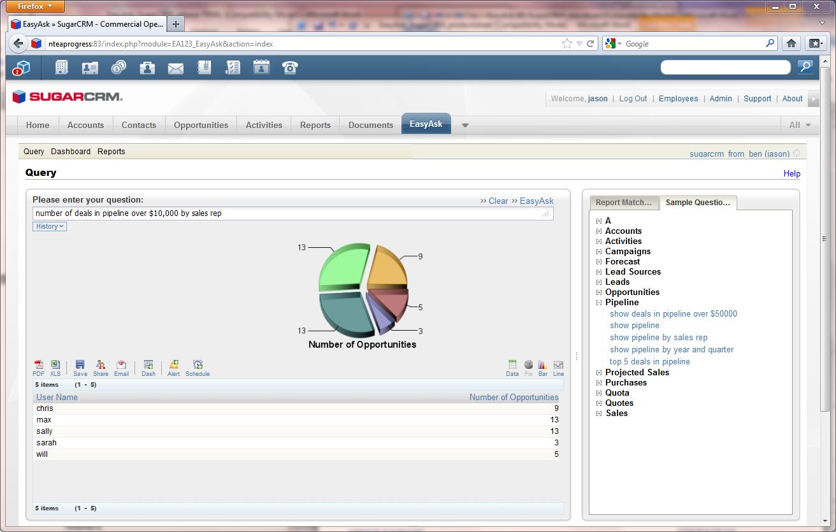The height and width of the screenshot is (532, 836).
Task: Run 'top 5 deals in pipeline' question
Action: [650, 362]
